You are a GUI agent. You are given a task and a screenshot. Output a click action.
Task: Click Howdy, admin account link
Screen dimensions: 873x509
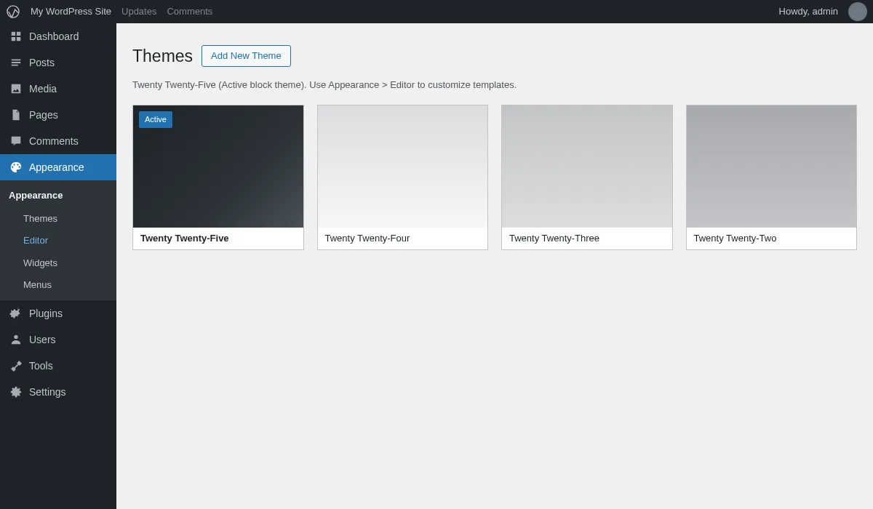(x=808, y=12)
